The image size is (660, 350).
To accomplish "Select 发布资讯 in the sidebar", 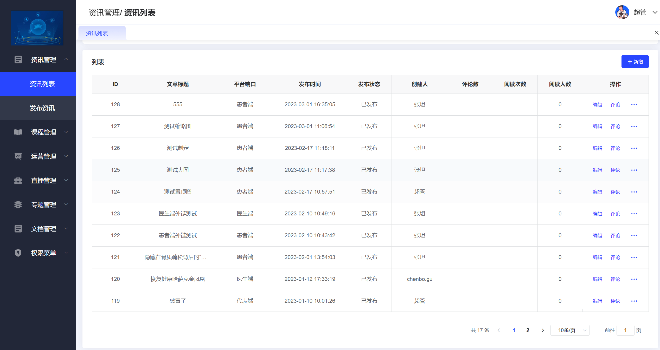I will tap(38, 108).
